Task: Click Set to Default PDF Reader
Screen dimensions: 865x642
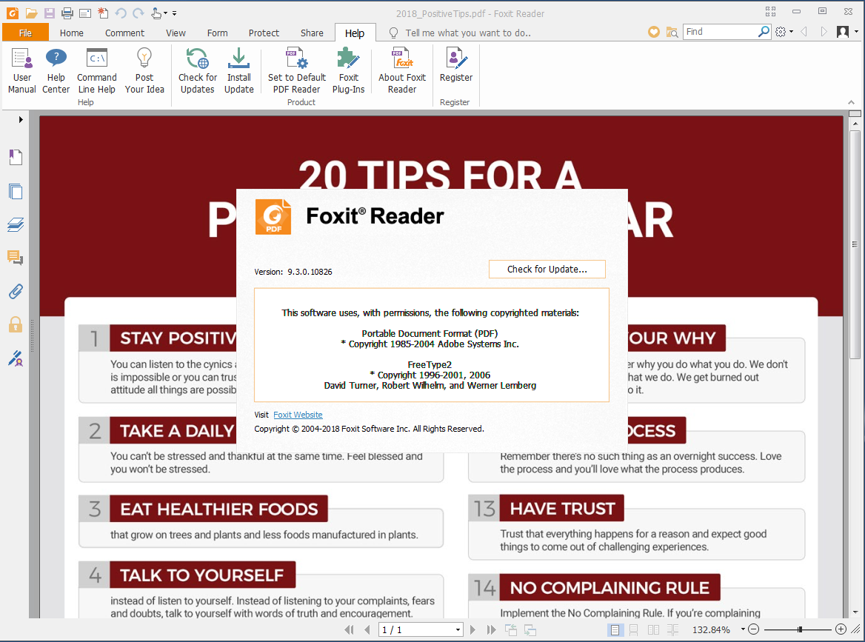Action: (297, 71)
